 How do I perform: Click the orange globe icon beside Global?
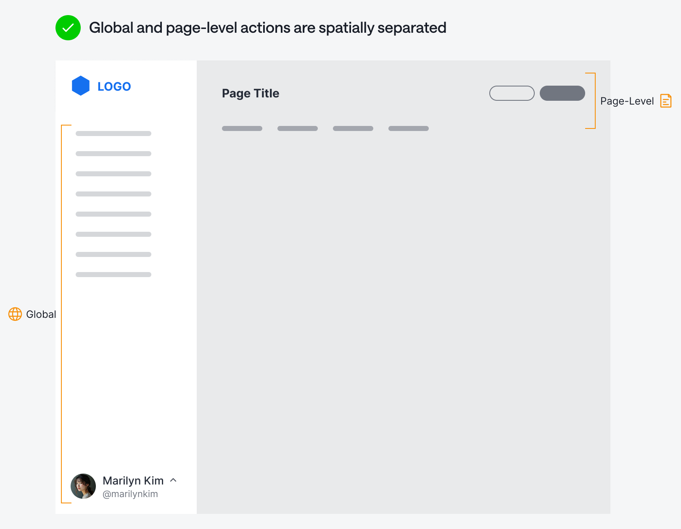click(15, 314)
